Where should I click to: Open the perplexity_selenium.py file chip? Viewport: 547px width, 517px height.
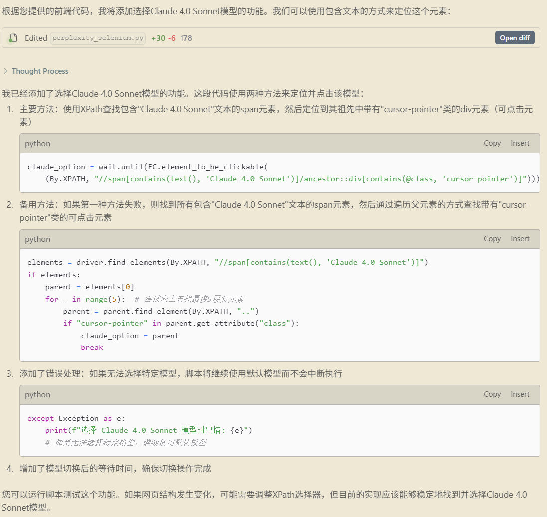tap(98, 38)
